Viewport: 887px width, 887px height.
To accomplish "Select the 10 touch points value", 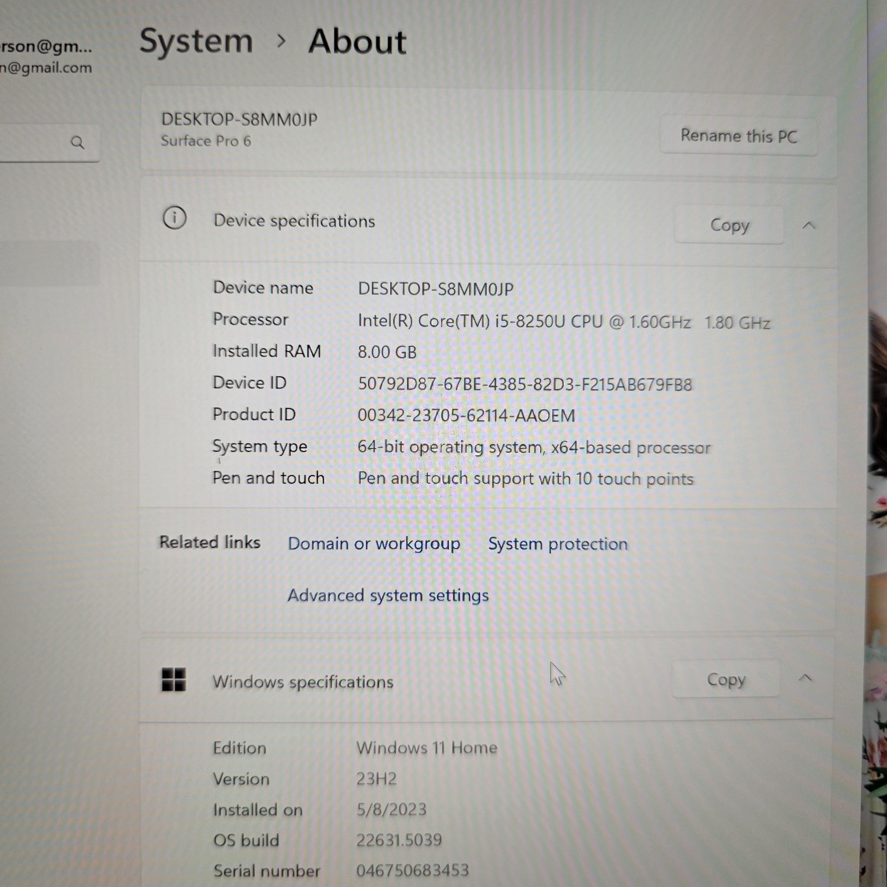I will point(526,479).
